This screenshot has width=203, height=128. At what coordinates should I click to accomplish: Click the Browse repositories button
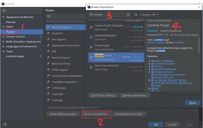96,114
